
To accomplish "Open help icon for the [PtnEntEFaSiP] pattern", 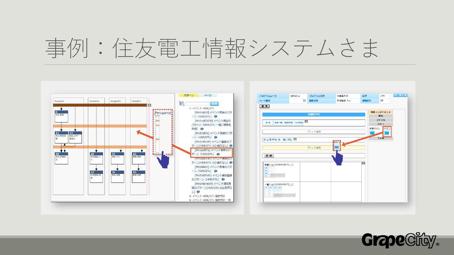I will (x=198, y=192).
